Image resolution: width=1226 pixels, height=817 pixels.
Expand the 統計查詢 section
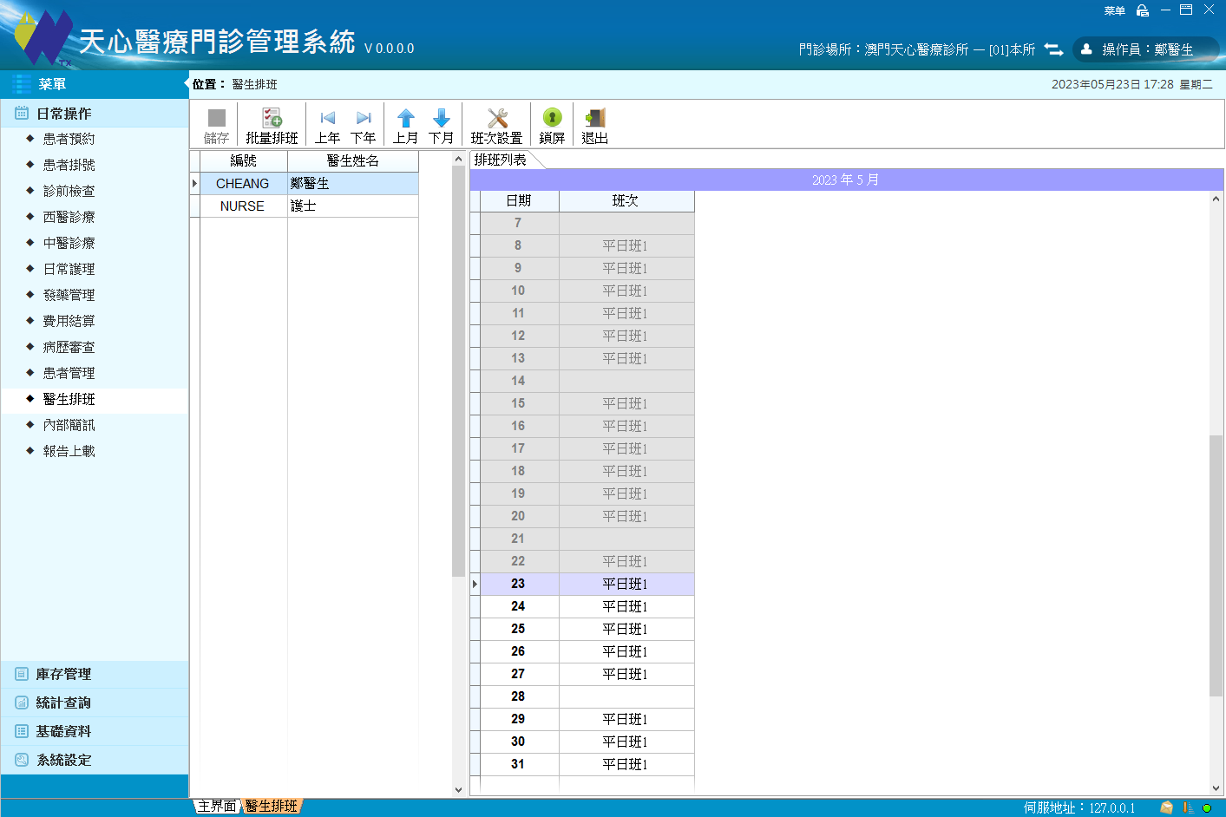point(95,703)
